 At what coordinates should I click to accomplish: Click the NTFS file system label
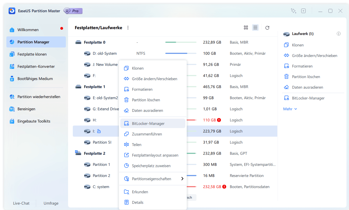tap(141, 53)
